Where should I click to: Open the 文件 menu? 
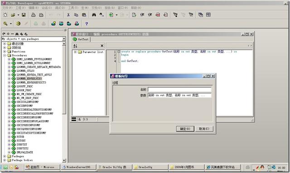click(x=7, y=8)
